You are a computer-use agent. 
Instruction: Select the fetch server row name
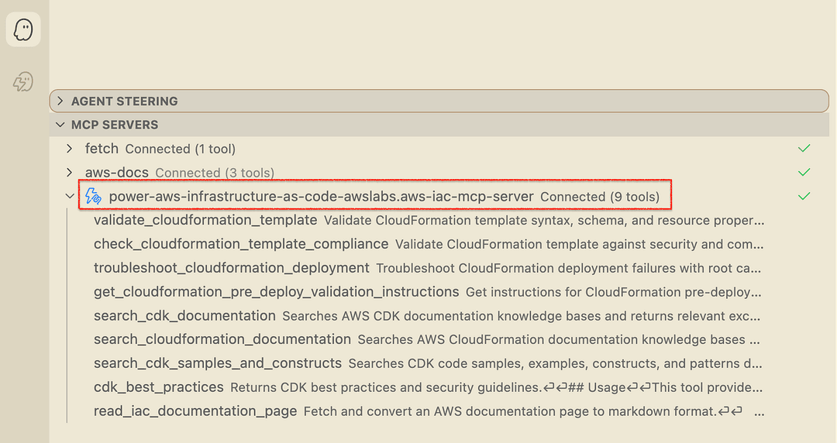(x=102, y=149)
